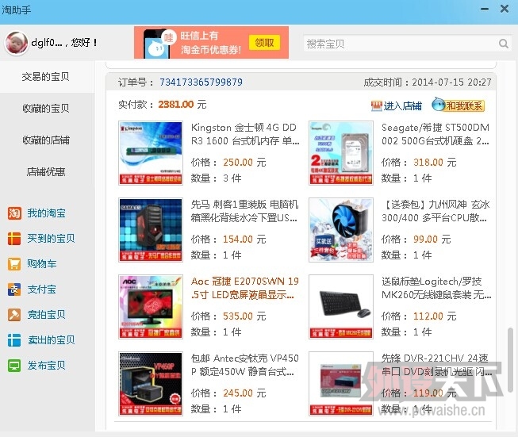Click the 卖出的宝贝 icon

tap(14, 340)
